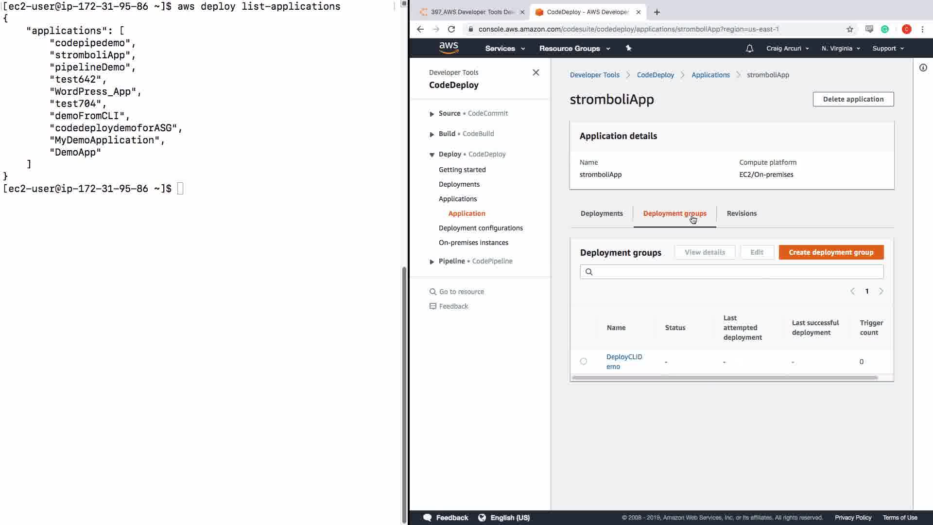Click the deployment groups search field

tap(731, 272)
